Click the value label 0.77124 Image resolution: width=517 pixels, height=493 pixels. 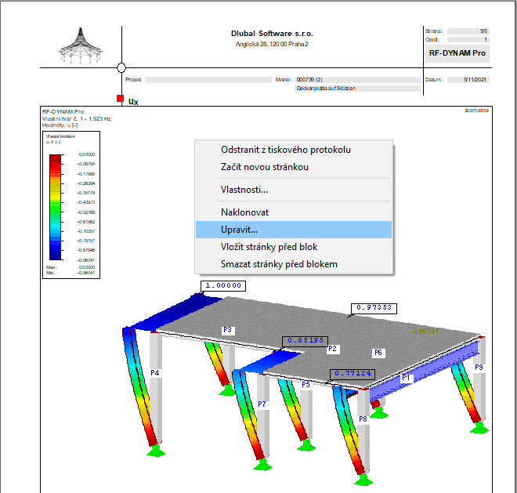(352, 374)
